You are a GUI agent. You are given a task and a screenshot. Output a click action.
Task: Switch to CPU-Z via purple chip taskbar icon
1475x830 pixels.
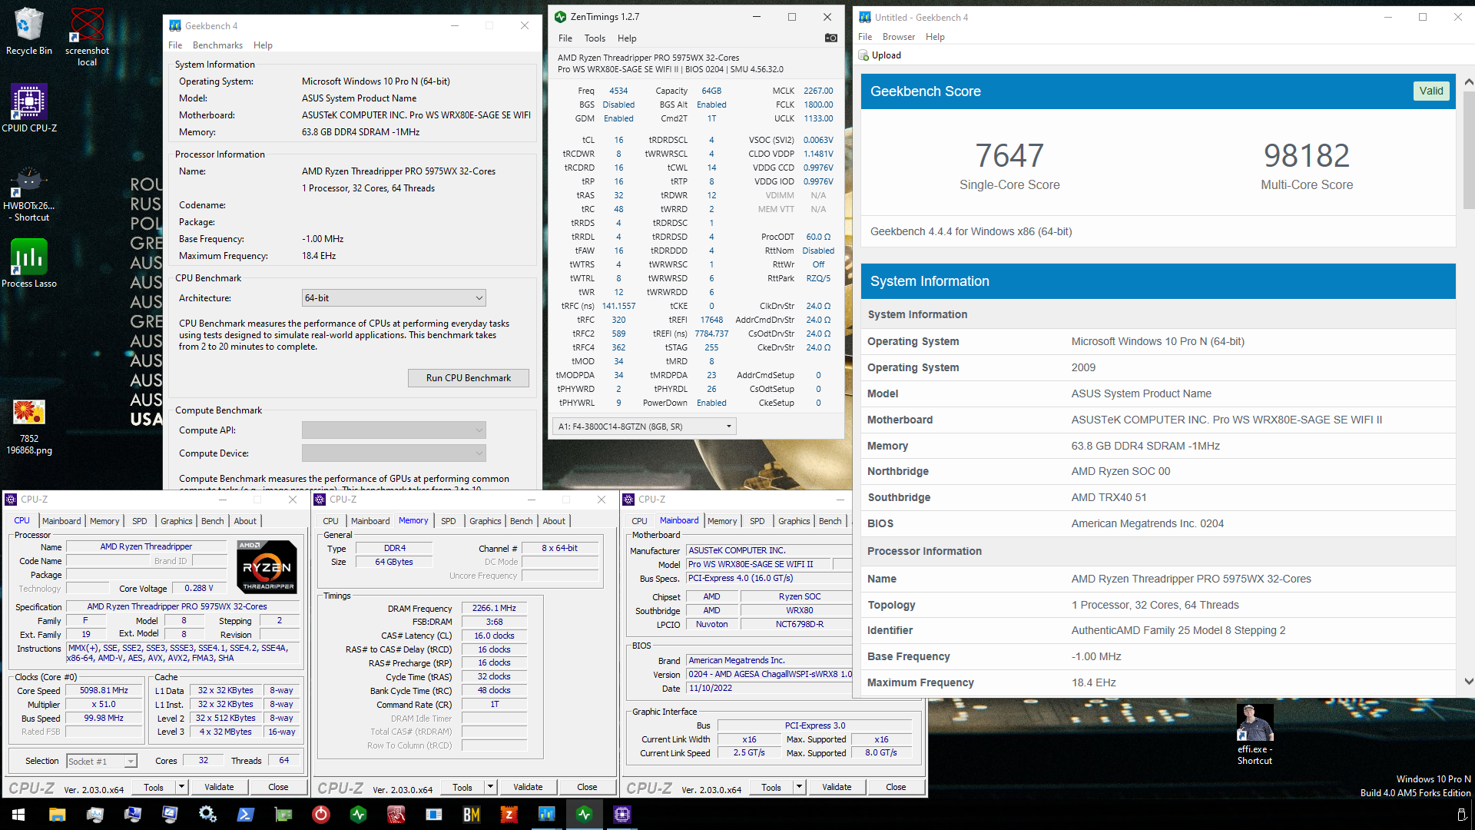click(621, 815)
